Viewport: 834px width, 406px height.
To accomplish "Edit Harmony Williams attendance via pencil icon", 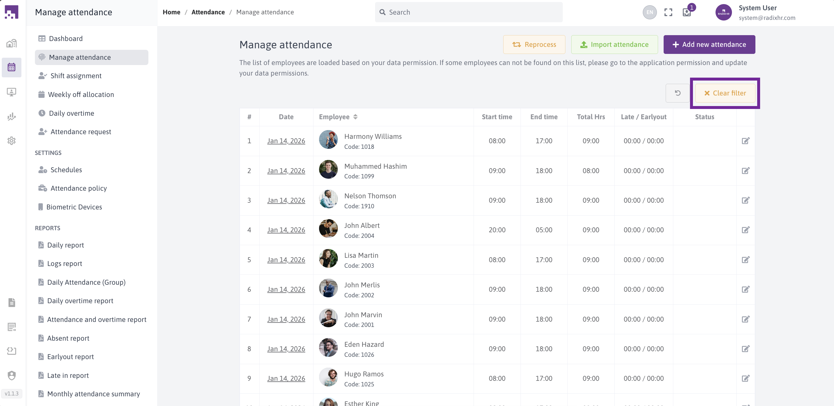I will [x=745, y=141].
